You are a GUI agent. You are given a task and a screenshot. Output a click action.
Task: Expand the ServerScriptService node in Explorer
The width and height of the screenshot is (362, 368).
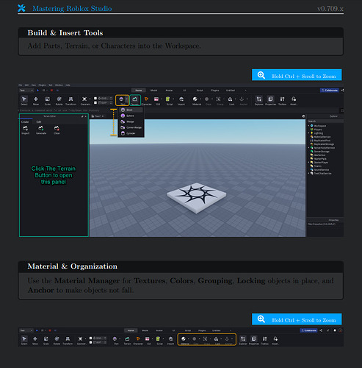point(308,148)
